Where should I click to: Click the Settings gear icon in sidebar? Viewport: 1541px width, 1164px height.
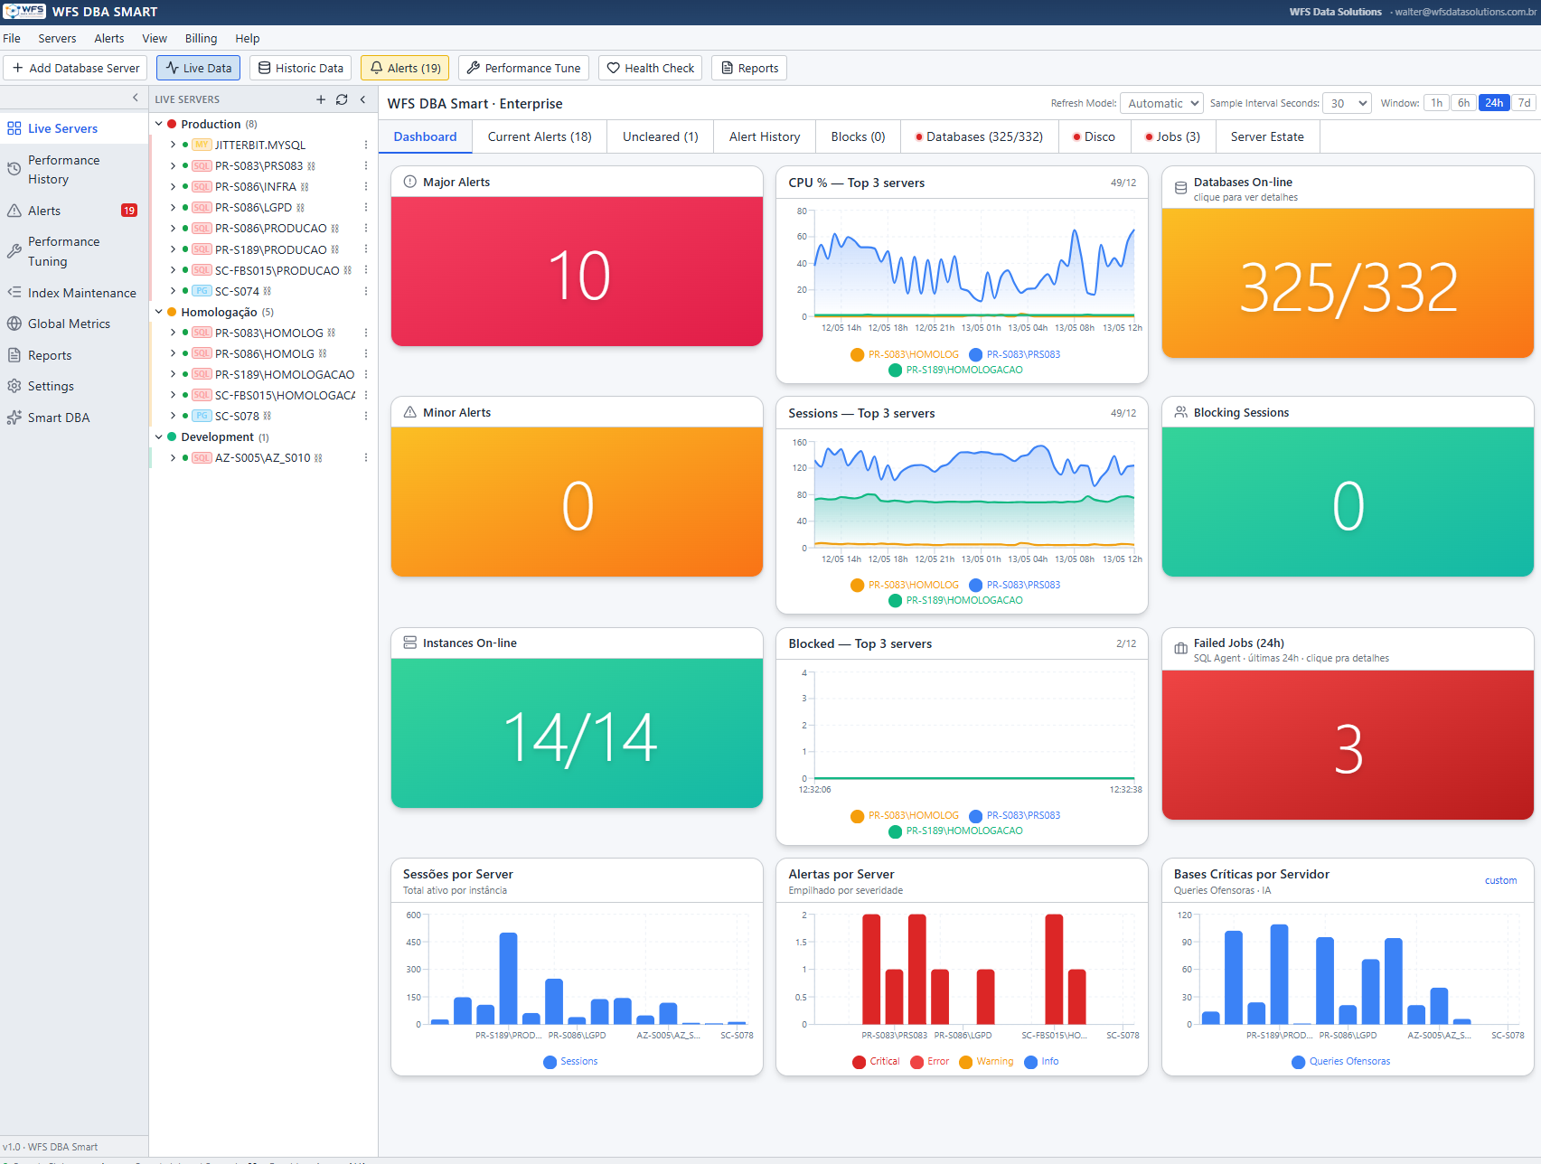(x=14, y=386)
